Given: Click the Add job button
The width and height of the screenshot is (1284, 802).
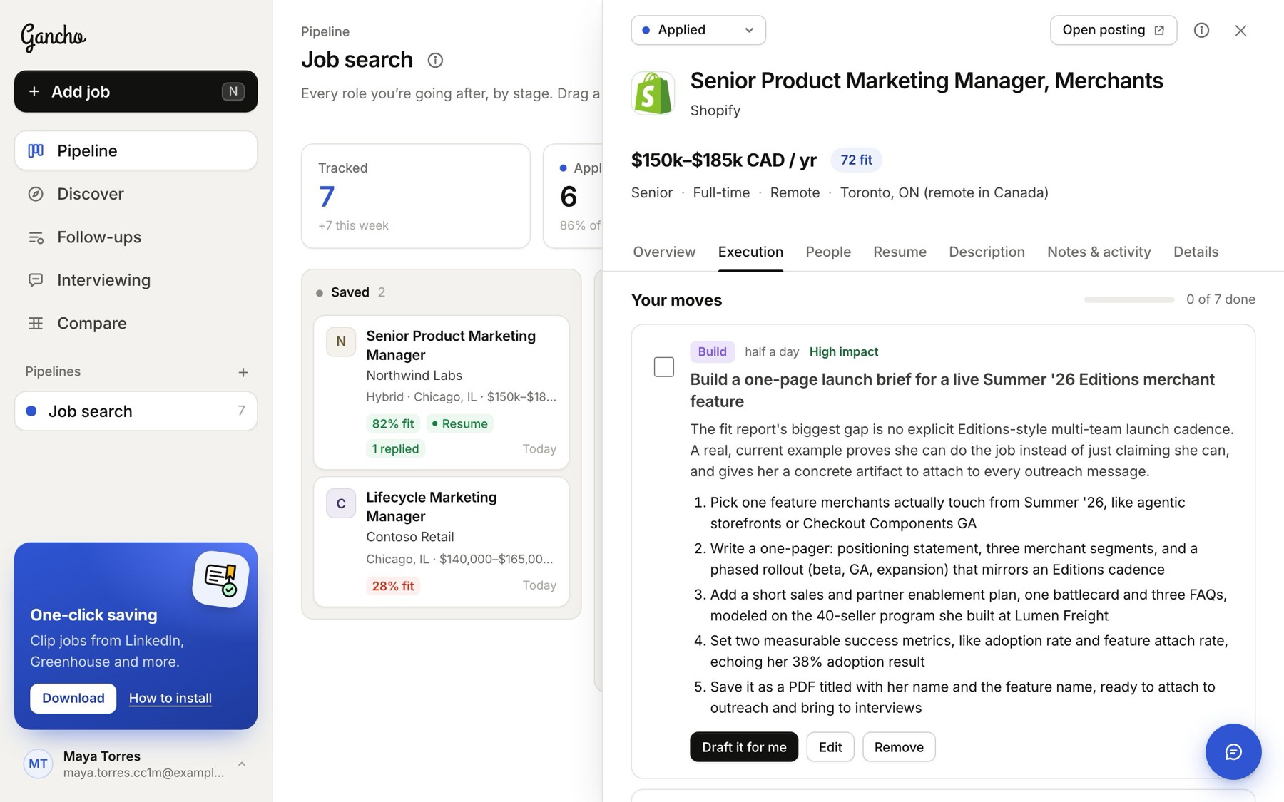Looking at the screenshot, I should [x=136, y=91].
